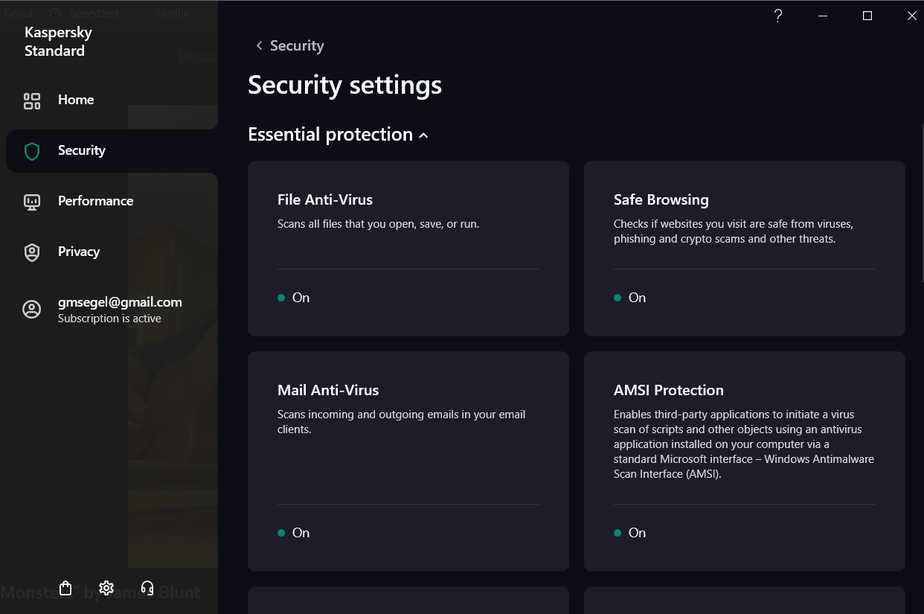
Task: Toggle Safe Browsing On status
Action: [630, 298]
